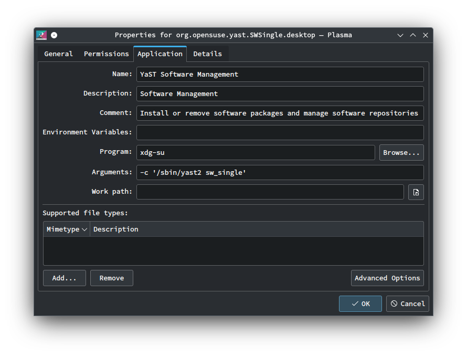Dismiss the dialog with Cancel
467x356 pixels.
[x=407, y=304]
